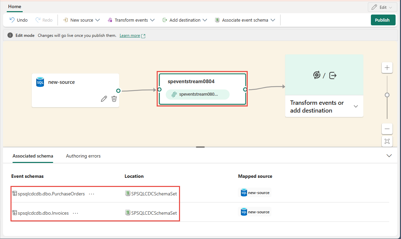
Task: Select the speventstream0804 node
Action: coord(202,82)
